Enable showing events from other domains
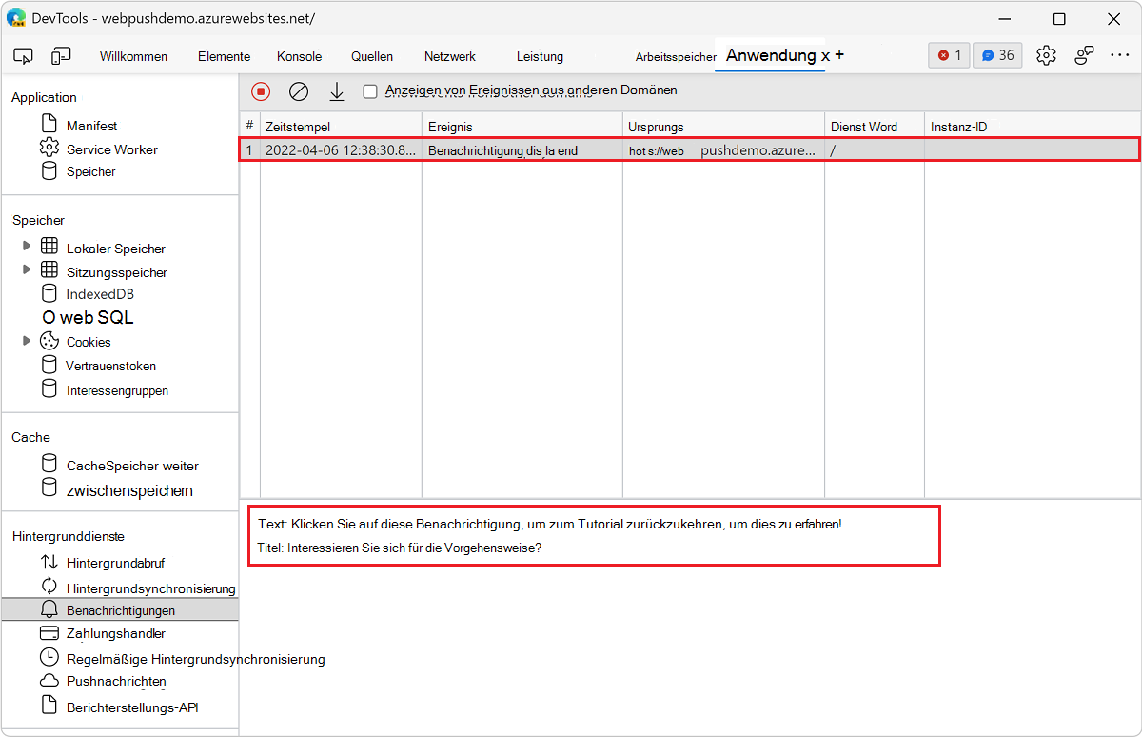 (x=370, y=90)
